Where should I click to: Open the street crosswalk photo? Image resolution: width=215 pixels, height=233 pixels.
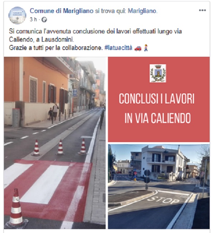pos(54,143)
